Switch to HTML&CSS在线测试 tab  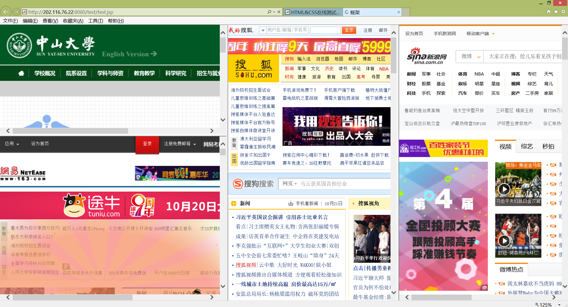(x=313, y=12)
